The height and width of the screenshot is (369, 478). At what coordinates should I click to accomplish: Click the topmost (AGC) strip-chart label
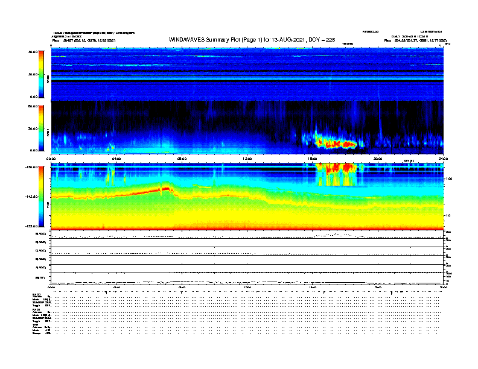(41, 234)
